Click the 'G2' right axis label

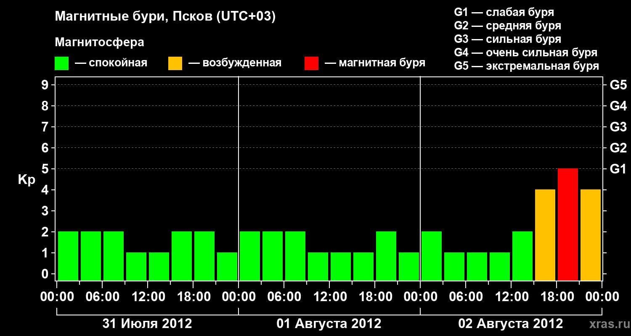tap(618, 148)
